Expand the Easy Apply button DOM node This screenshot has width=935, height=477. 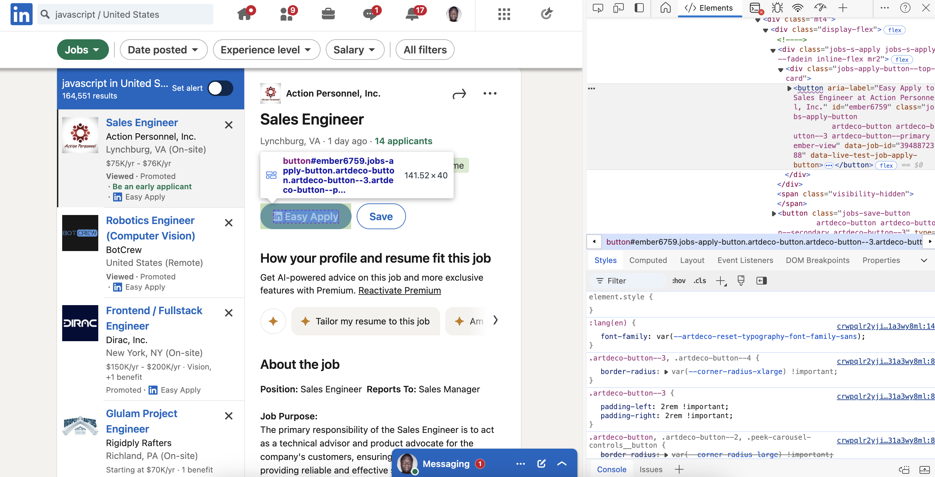[789, 89]
